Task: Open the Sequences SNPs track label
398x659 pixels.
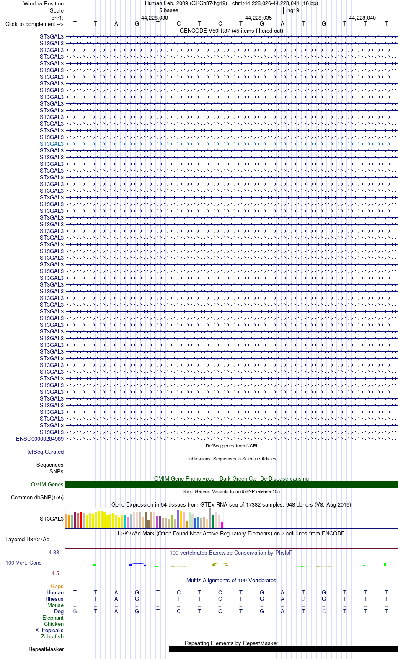Action: click(x=50, y=468)
